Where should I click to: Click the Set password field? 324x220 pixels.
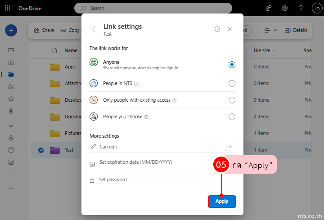(167, 180)
